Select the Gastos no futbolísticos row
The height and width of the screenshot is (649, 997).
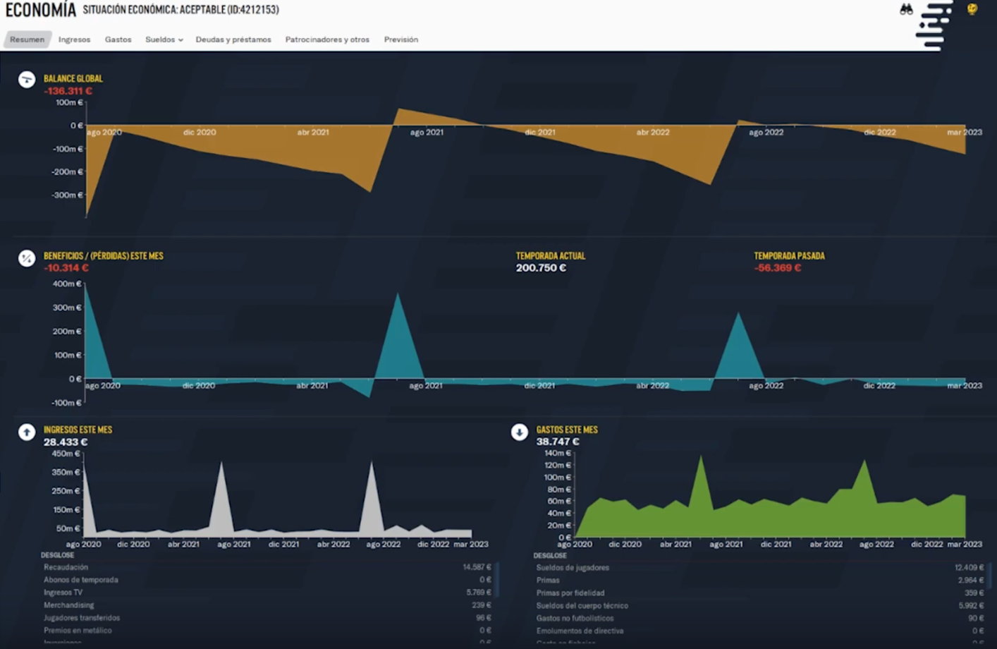760,619
